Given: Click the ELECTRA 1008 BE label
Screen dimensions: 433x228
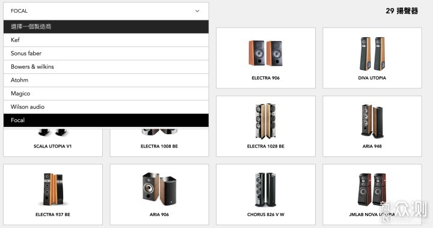Looking at the screenshot, I should pos(159,146).
